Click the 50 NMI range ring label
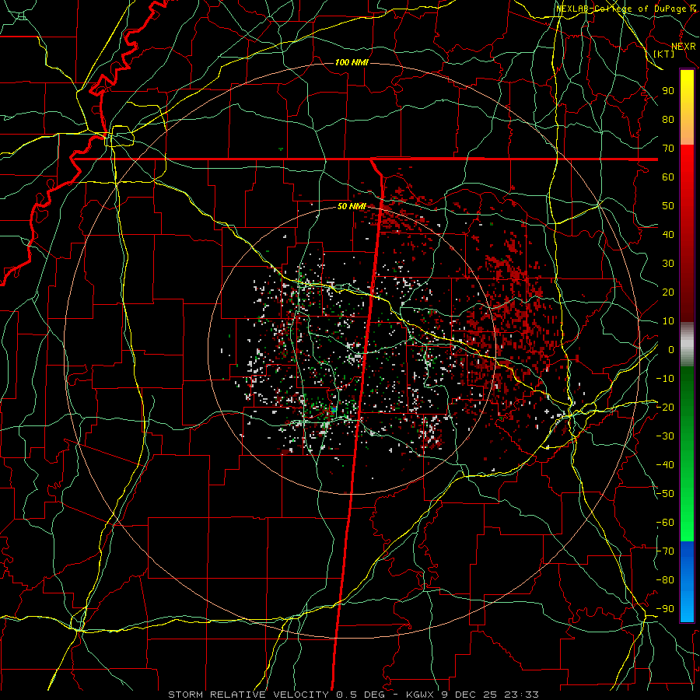 pyautogui.click(x=352, y=206)
